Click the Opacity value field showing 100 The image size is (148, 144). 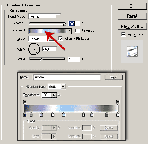[74, 23]
